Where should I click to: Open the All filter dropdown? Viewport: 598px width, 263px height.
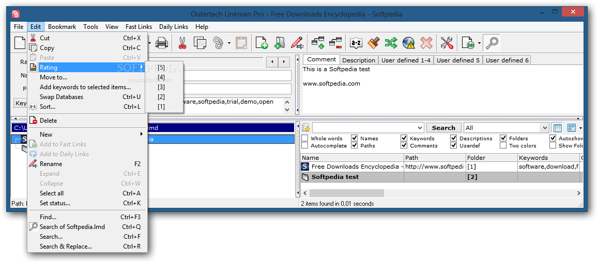(545, 128)
